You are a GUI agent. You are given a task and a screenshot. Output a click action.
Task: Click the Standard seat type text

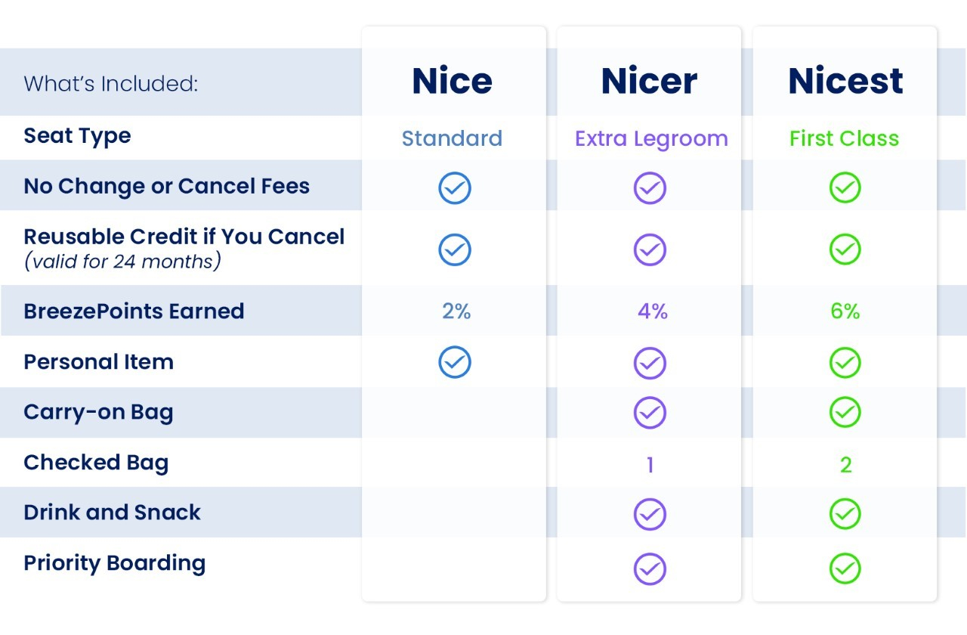click(x=452, y=139)
